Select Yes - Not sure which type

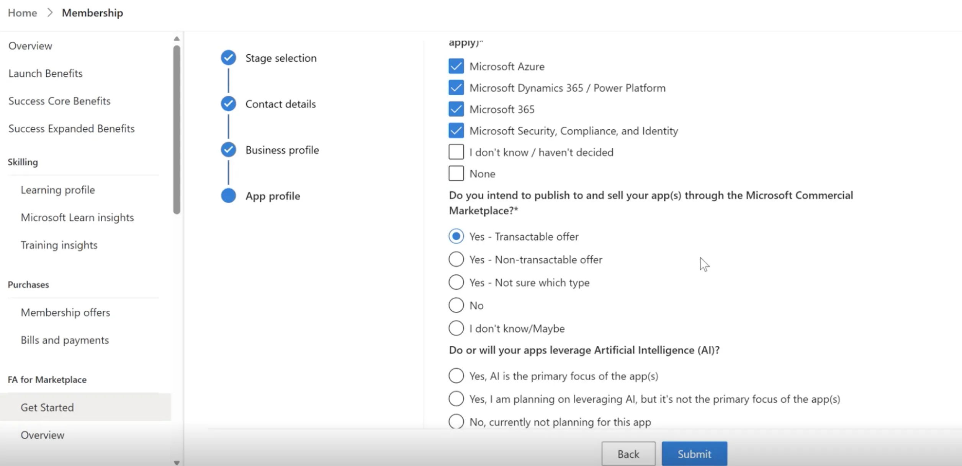[456, 282]
